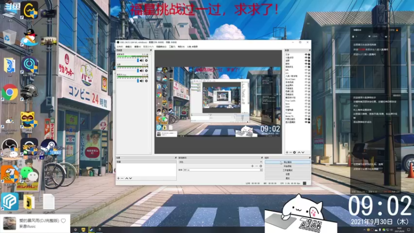Open settings gear for 桌面音频 channel
414x233 pixels.
(146, 61)
